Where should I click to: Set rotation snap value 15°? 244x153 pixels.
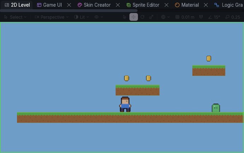[x=217, y=17]
